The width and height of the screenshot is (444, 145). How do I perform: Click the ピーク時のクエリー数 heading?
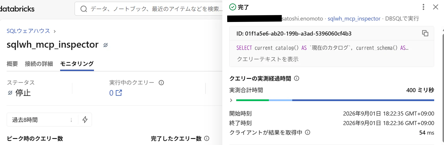[x=35, y=138]
